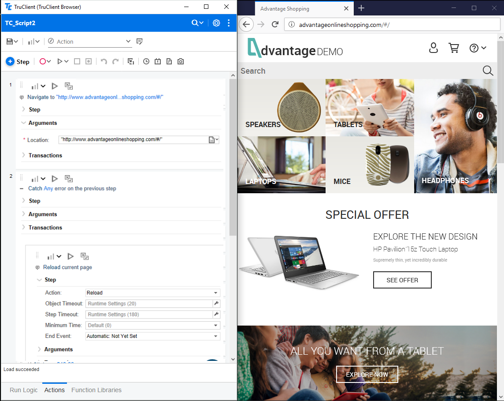Toggle the optional-step icon on step 1

pos(68,86)
